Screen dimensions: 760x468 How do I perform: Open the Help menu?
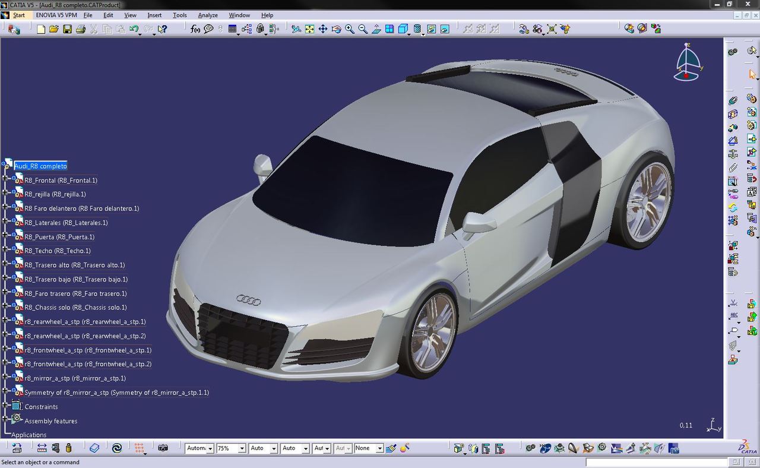coord(267,15)
